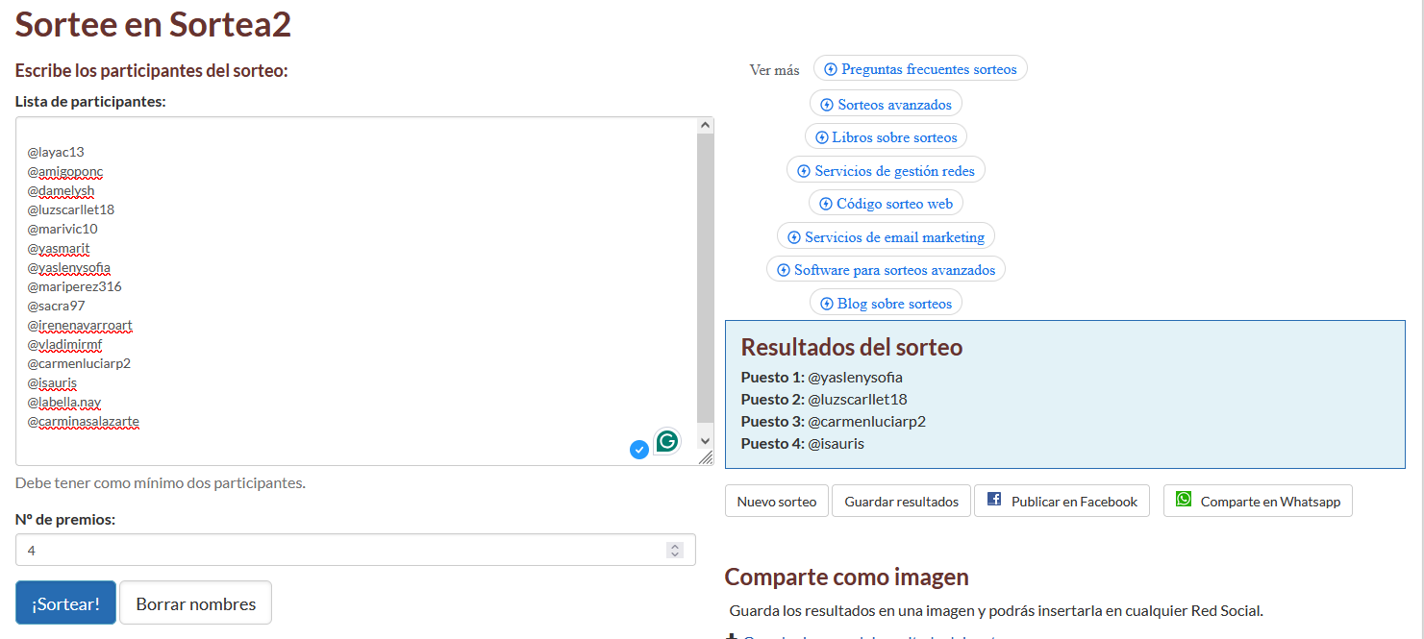Click the Facebook icon on the publish button
The width and height of the screenshot is (1424, 639).
(x=994, y=500)
